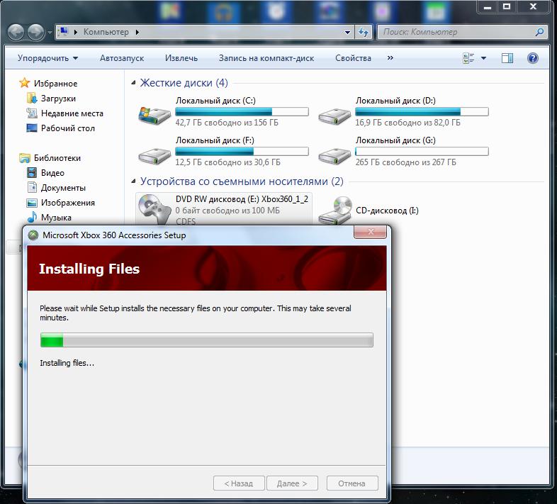Select the Локальный диск (G:) drive icon
The image size is (557, 504).
(x=334, y=156)
